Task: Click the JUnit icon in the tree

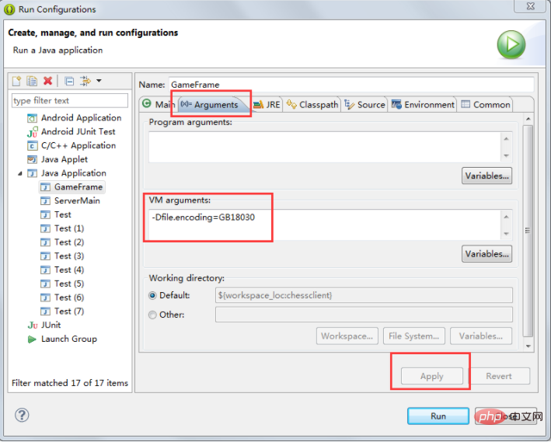Action: click(x=33, y=325)
